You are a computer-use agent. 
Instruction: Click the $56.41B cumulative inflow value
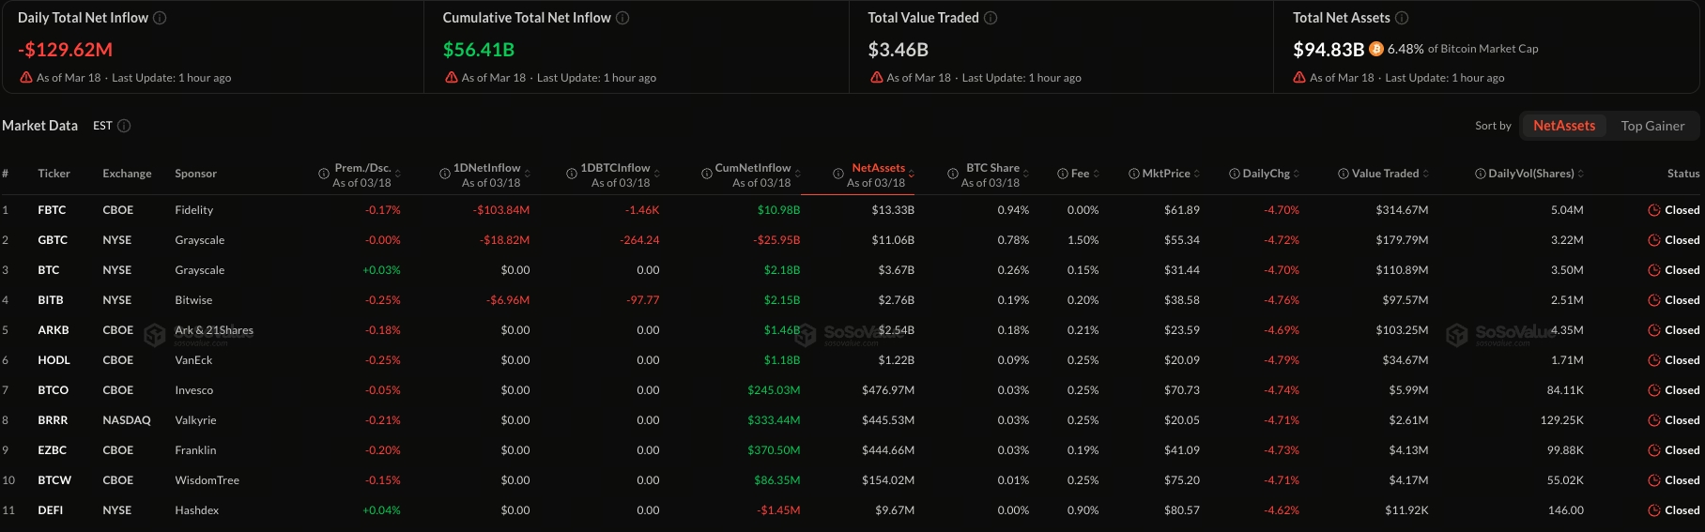[479, 50]
